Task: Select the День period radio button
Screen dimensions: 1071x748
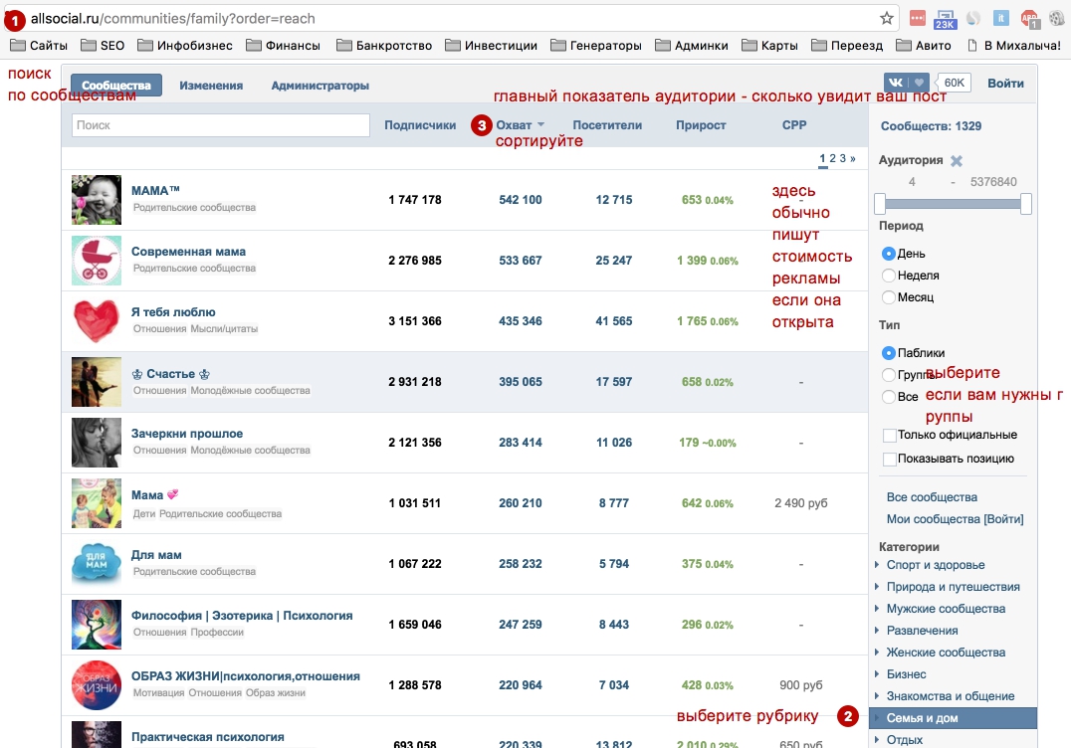Action: click(x=888, y=254)
